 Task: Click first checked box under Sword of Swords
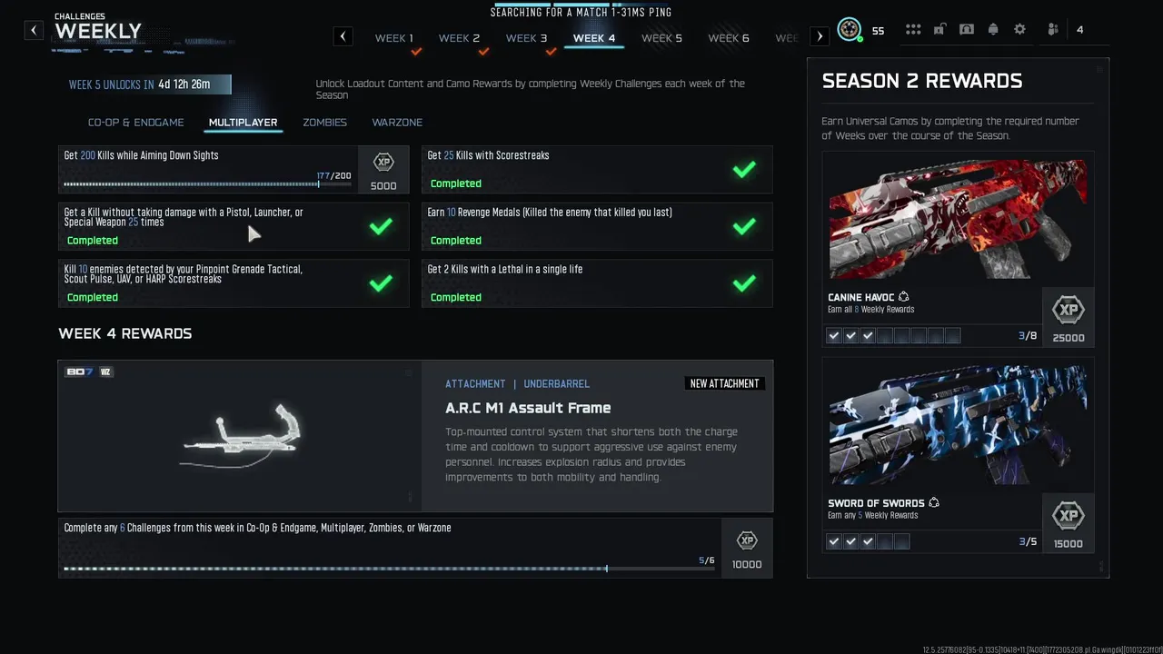pos(834,541)
